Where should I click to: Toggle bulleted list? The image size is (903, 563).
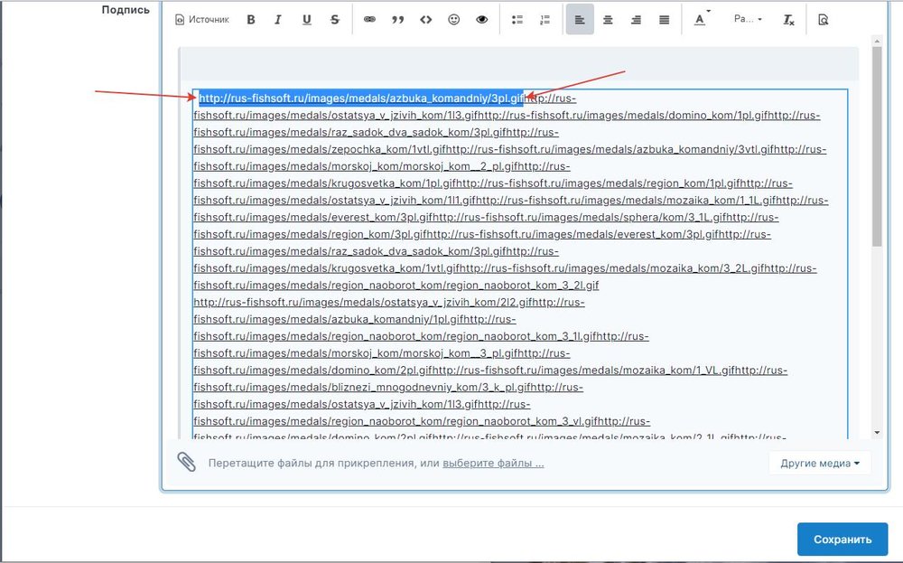tap(517, 19)
